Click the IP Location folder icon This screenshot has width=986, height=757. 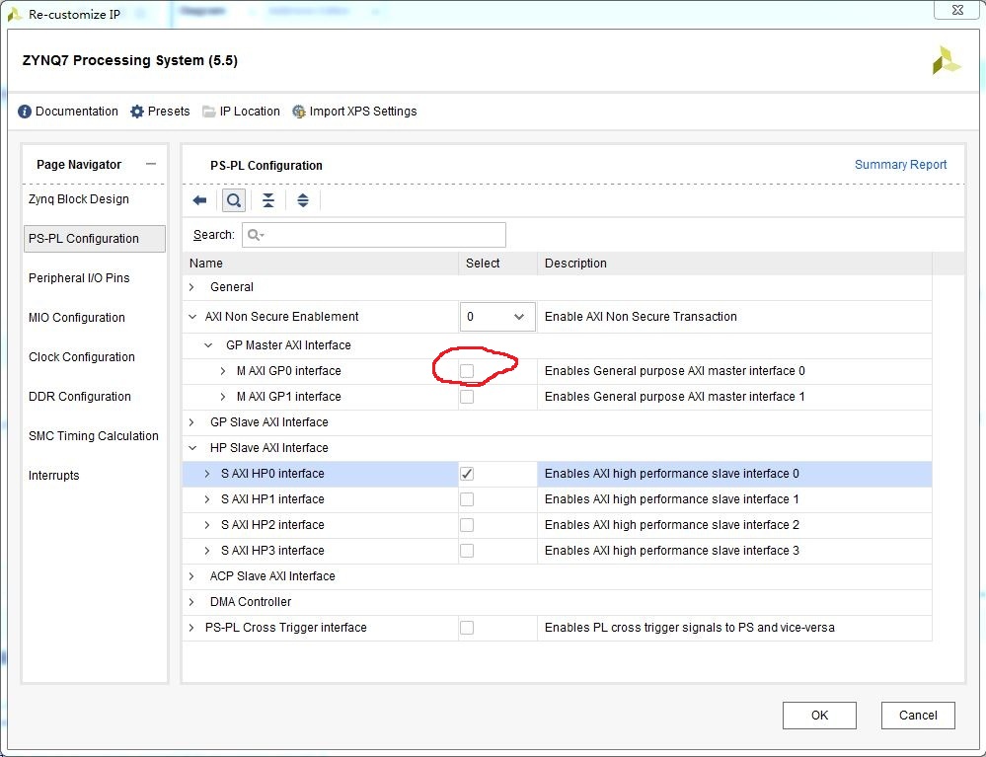click(x=209, y=112)
